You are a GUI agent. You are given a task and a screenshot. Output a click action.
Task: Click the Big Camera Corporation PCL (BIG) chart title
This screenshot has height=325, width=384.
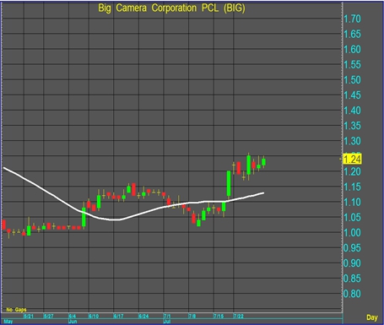(171, 8)
